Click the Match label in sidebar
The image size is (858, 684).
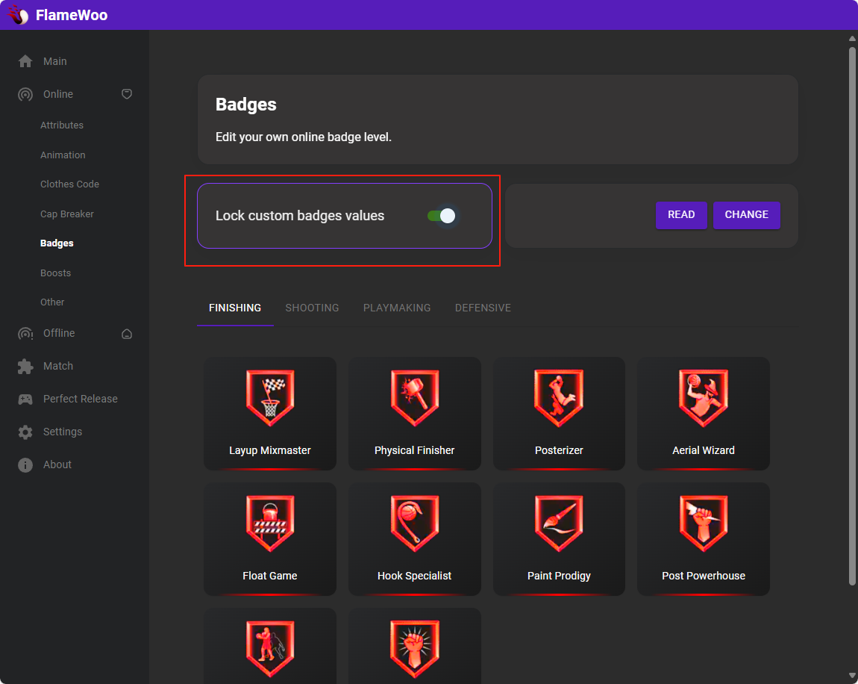(x=58, y=367)
